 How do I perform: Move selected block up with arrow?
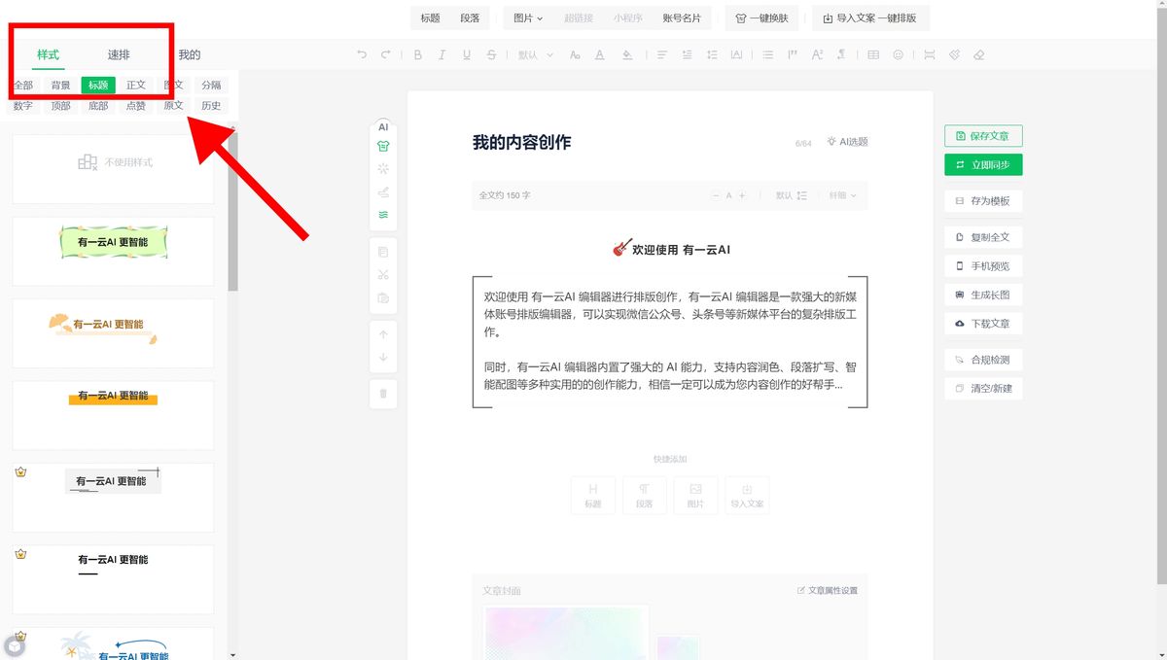383,334
